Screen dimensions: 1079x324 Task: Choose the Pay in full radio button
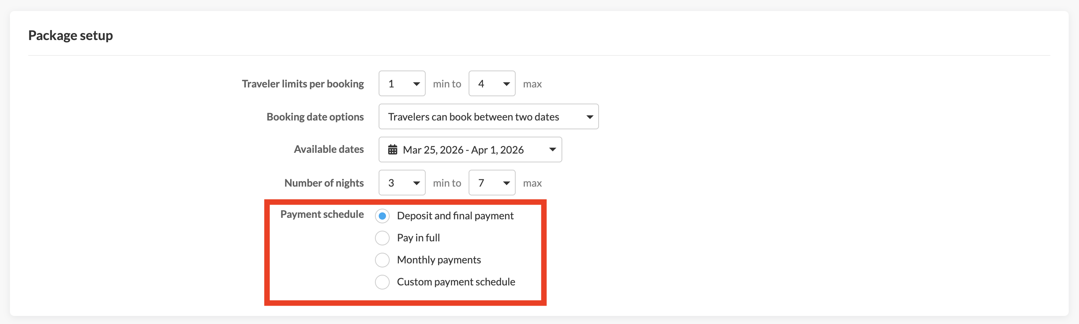(382, 238)
